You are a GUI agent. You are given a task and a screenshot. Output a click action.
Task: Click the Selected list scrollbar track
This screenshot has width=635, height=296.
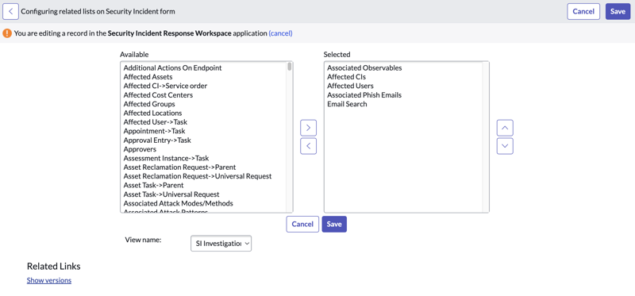coord(485,136)
